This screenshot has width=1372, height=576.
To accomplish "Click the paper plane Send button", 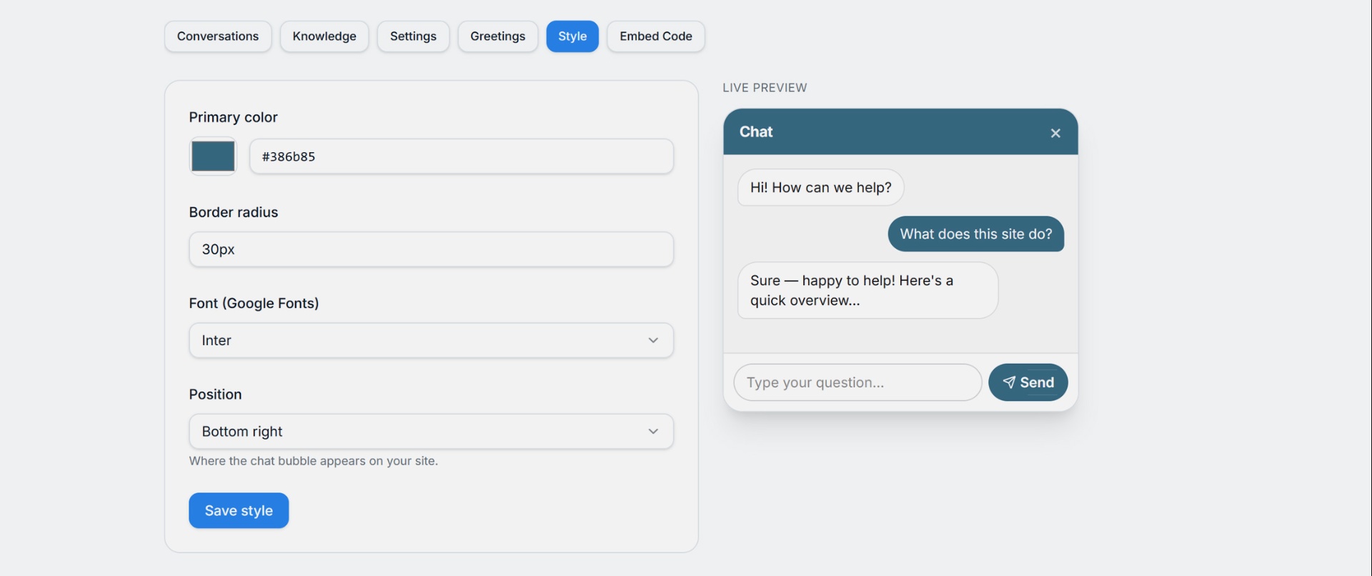I will click(1028, 382).
